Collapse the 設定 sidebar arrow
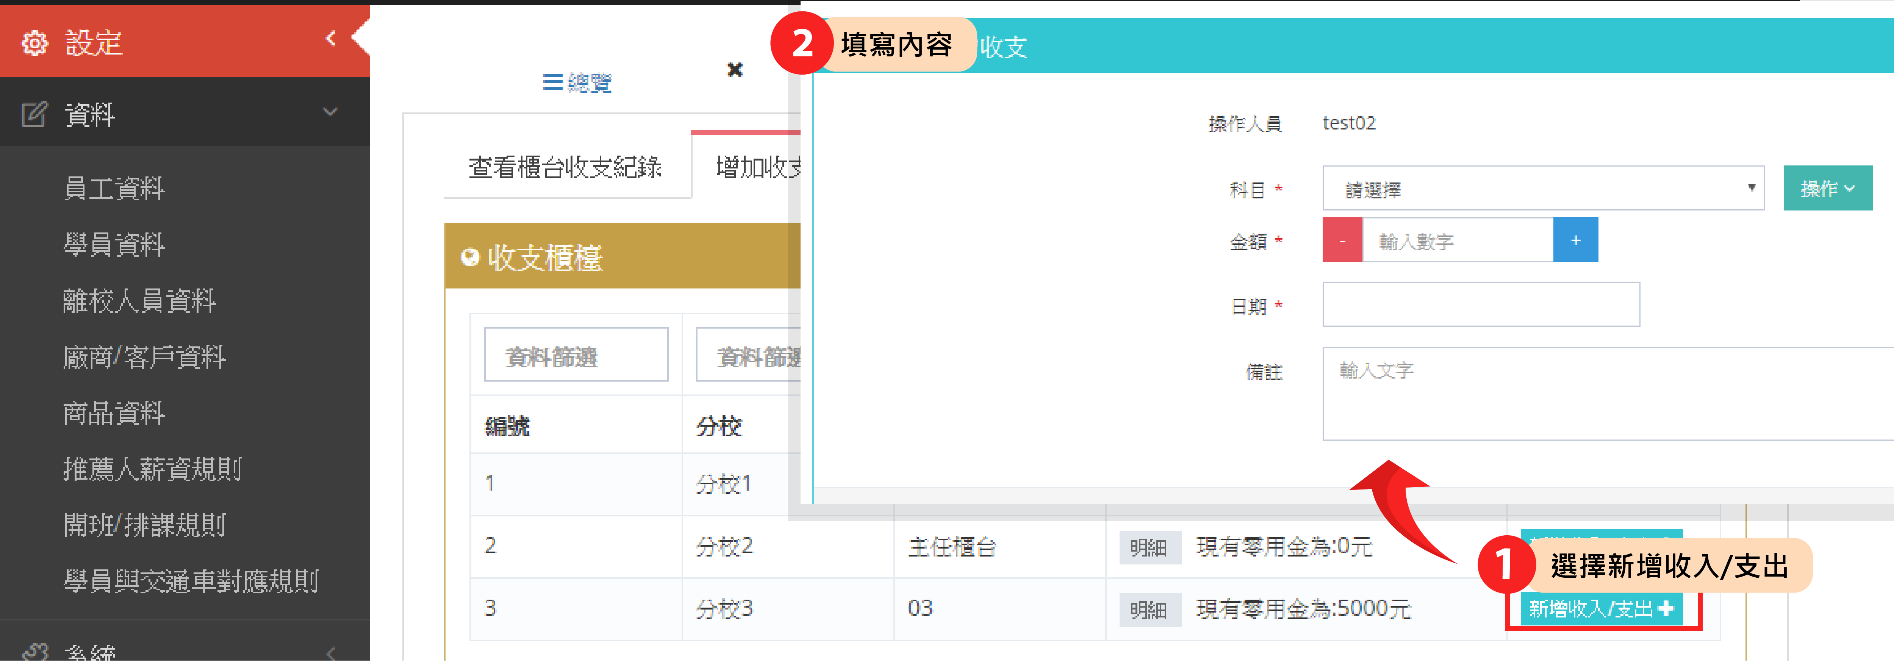The height and width of the screenshot is (661, 1894). tap(331, 38)
